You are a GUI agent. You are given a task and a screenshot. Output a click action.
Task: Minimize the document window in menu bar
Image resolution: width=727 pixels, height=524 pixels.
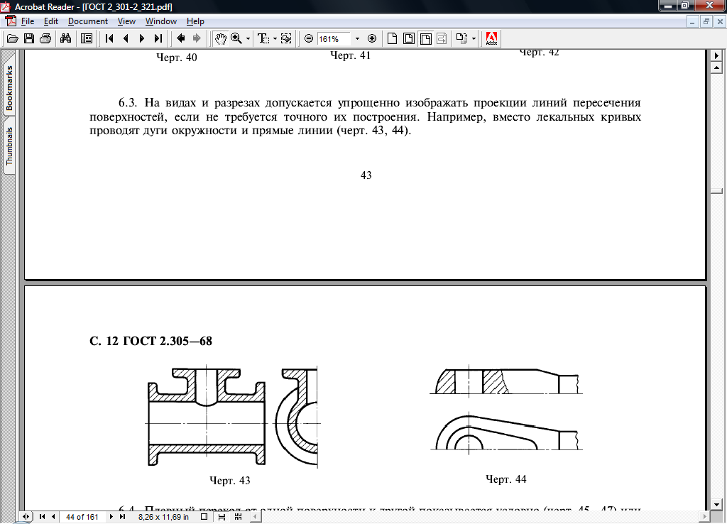(692, 21)
